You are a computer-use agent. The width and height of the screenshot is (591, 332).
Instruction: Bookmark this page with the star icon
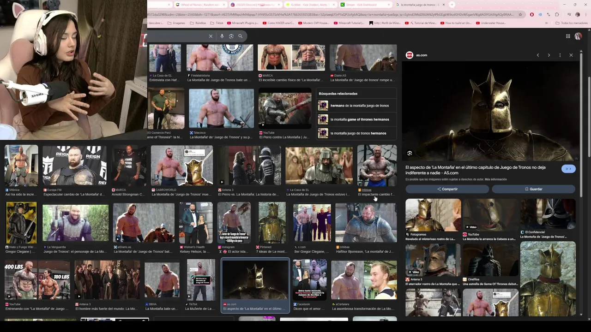pos(520,14)
